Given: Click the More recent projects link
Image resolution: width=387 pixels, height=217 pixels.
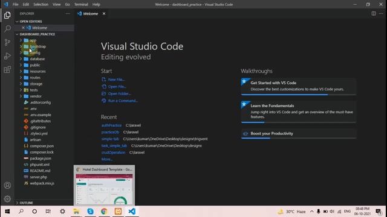Looking at the screenshot, I should 106,159.
